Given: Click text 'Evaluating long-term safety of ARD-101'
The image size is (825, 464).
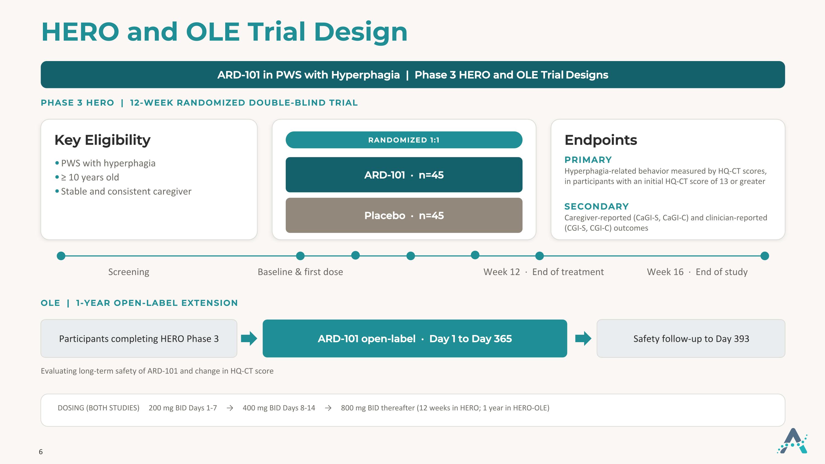Looking at the screenshot, I should pyautogui.click(x=109, y=371).
